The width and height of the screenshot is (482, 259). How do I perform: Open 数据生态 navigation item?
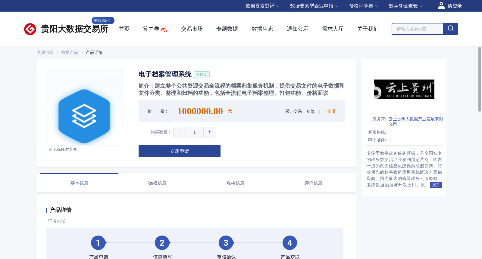tap(262, 29)
